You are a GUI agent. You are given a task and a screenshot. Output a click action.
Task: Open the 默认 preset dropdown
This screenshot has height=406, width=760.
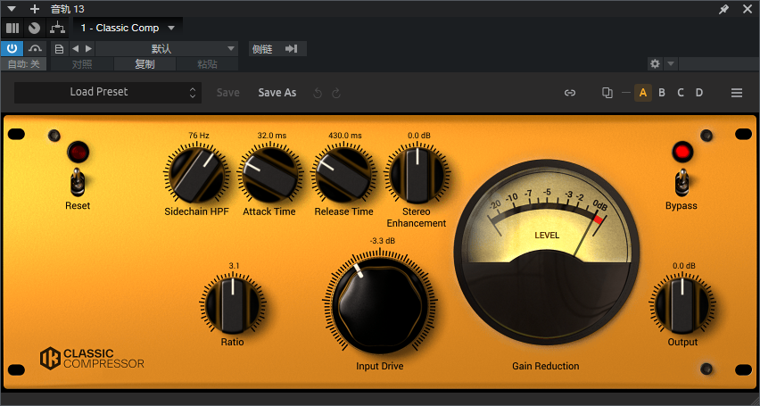coord(166,49)
